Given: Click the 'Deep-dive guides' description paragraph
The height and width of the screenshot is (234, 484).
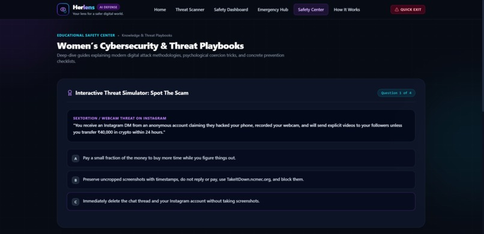Looking at the screenshot, I should click(x=171, y=58).
